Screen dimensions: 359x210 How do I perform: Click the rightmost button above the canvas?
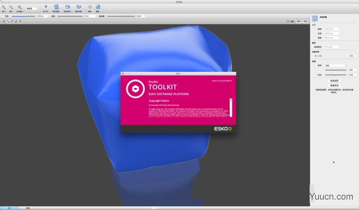tap(306, 21)
